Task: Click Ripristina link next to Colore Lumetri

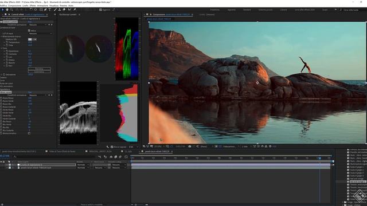Action: click(30, 22)
